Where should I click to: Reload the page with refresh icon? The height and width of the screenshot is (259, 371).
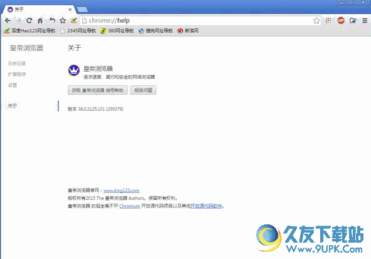(x=29, y=21)
